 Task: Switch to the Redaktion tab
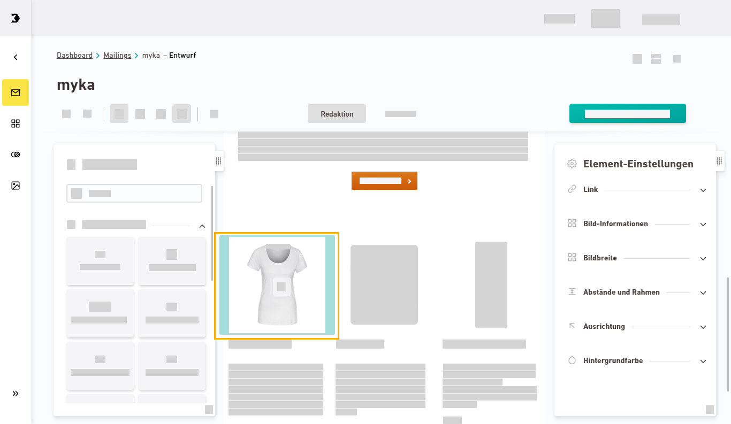[x=337, y=114]
